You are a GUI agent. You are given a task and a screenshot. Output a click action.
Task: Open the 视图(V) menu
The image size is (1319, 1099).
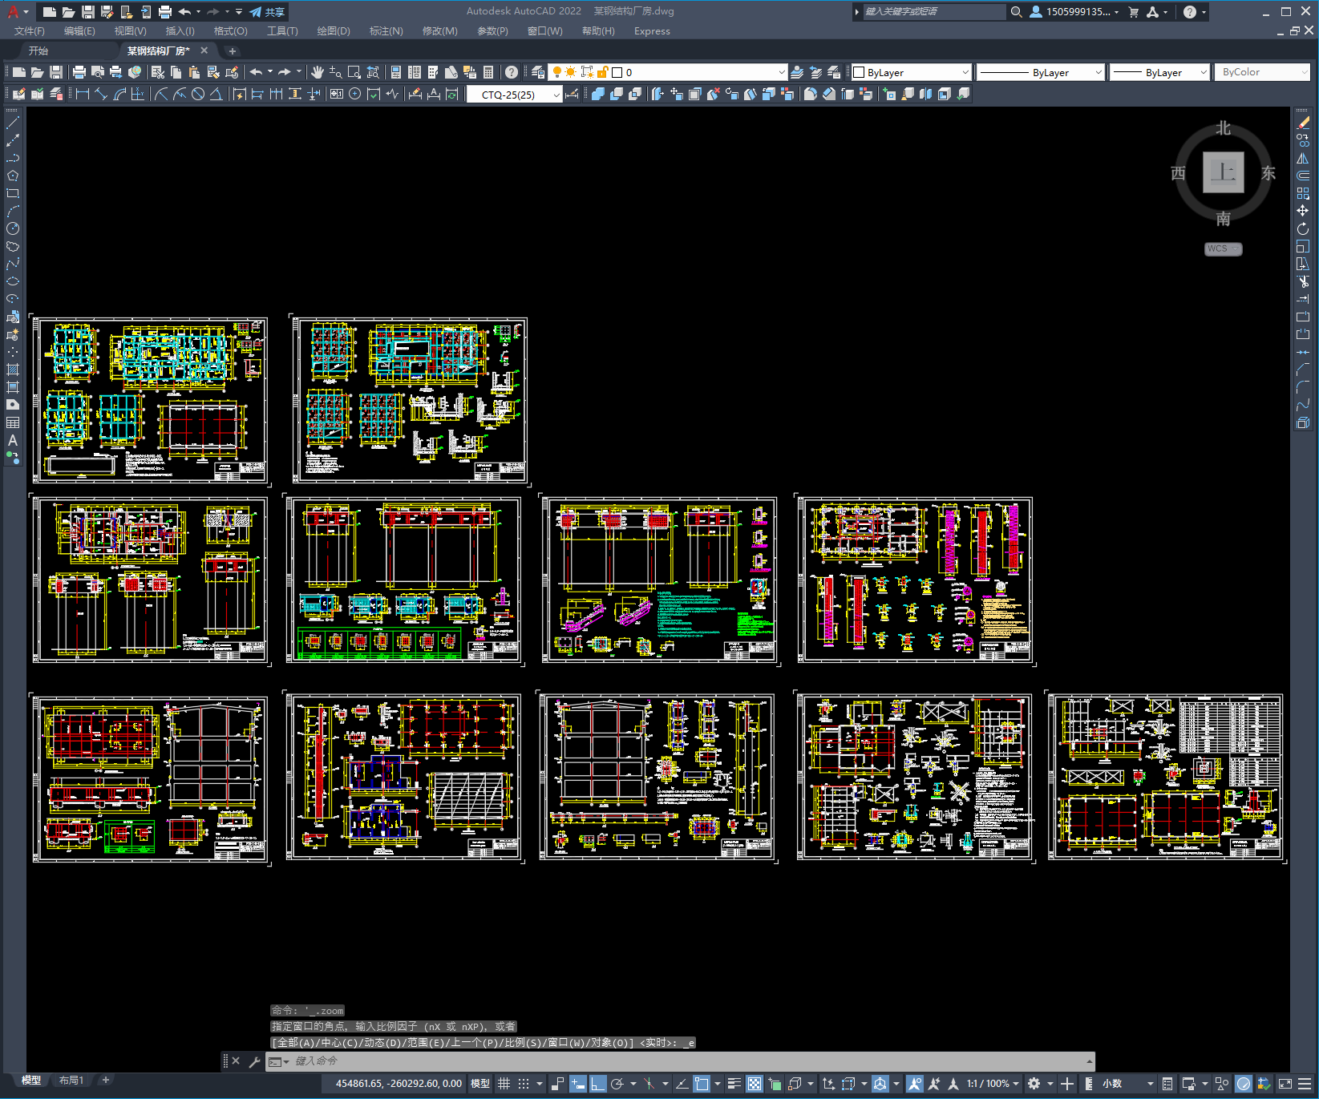click(x=130, y=31)
